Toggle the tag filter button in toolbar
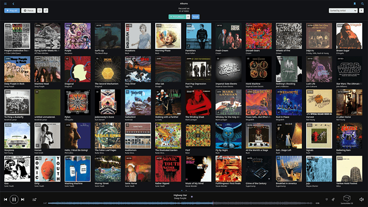Screen dimensions: 368x207 pos(46,11)
